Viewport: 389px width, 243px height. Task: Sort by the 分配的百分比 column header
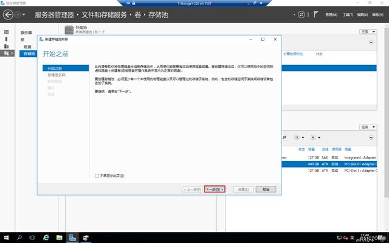click(293, 54)
